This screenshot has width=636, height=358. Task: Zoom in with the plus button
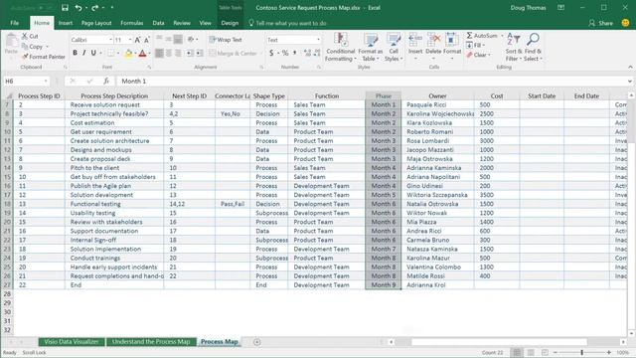pyautogui.click(x=609, y=352)
